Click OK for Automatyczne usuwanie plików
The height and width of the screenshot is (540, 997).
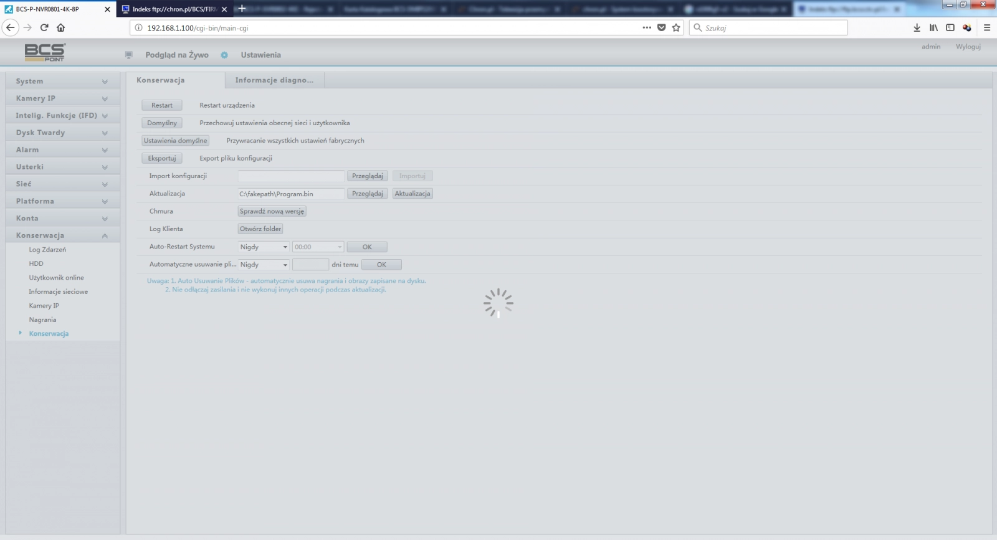click(x=381, y=265)
